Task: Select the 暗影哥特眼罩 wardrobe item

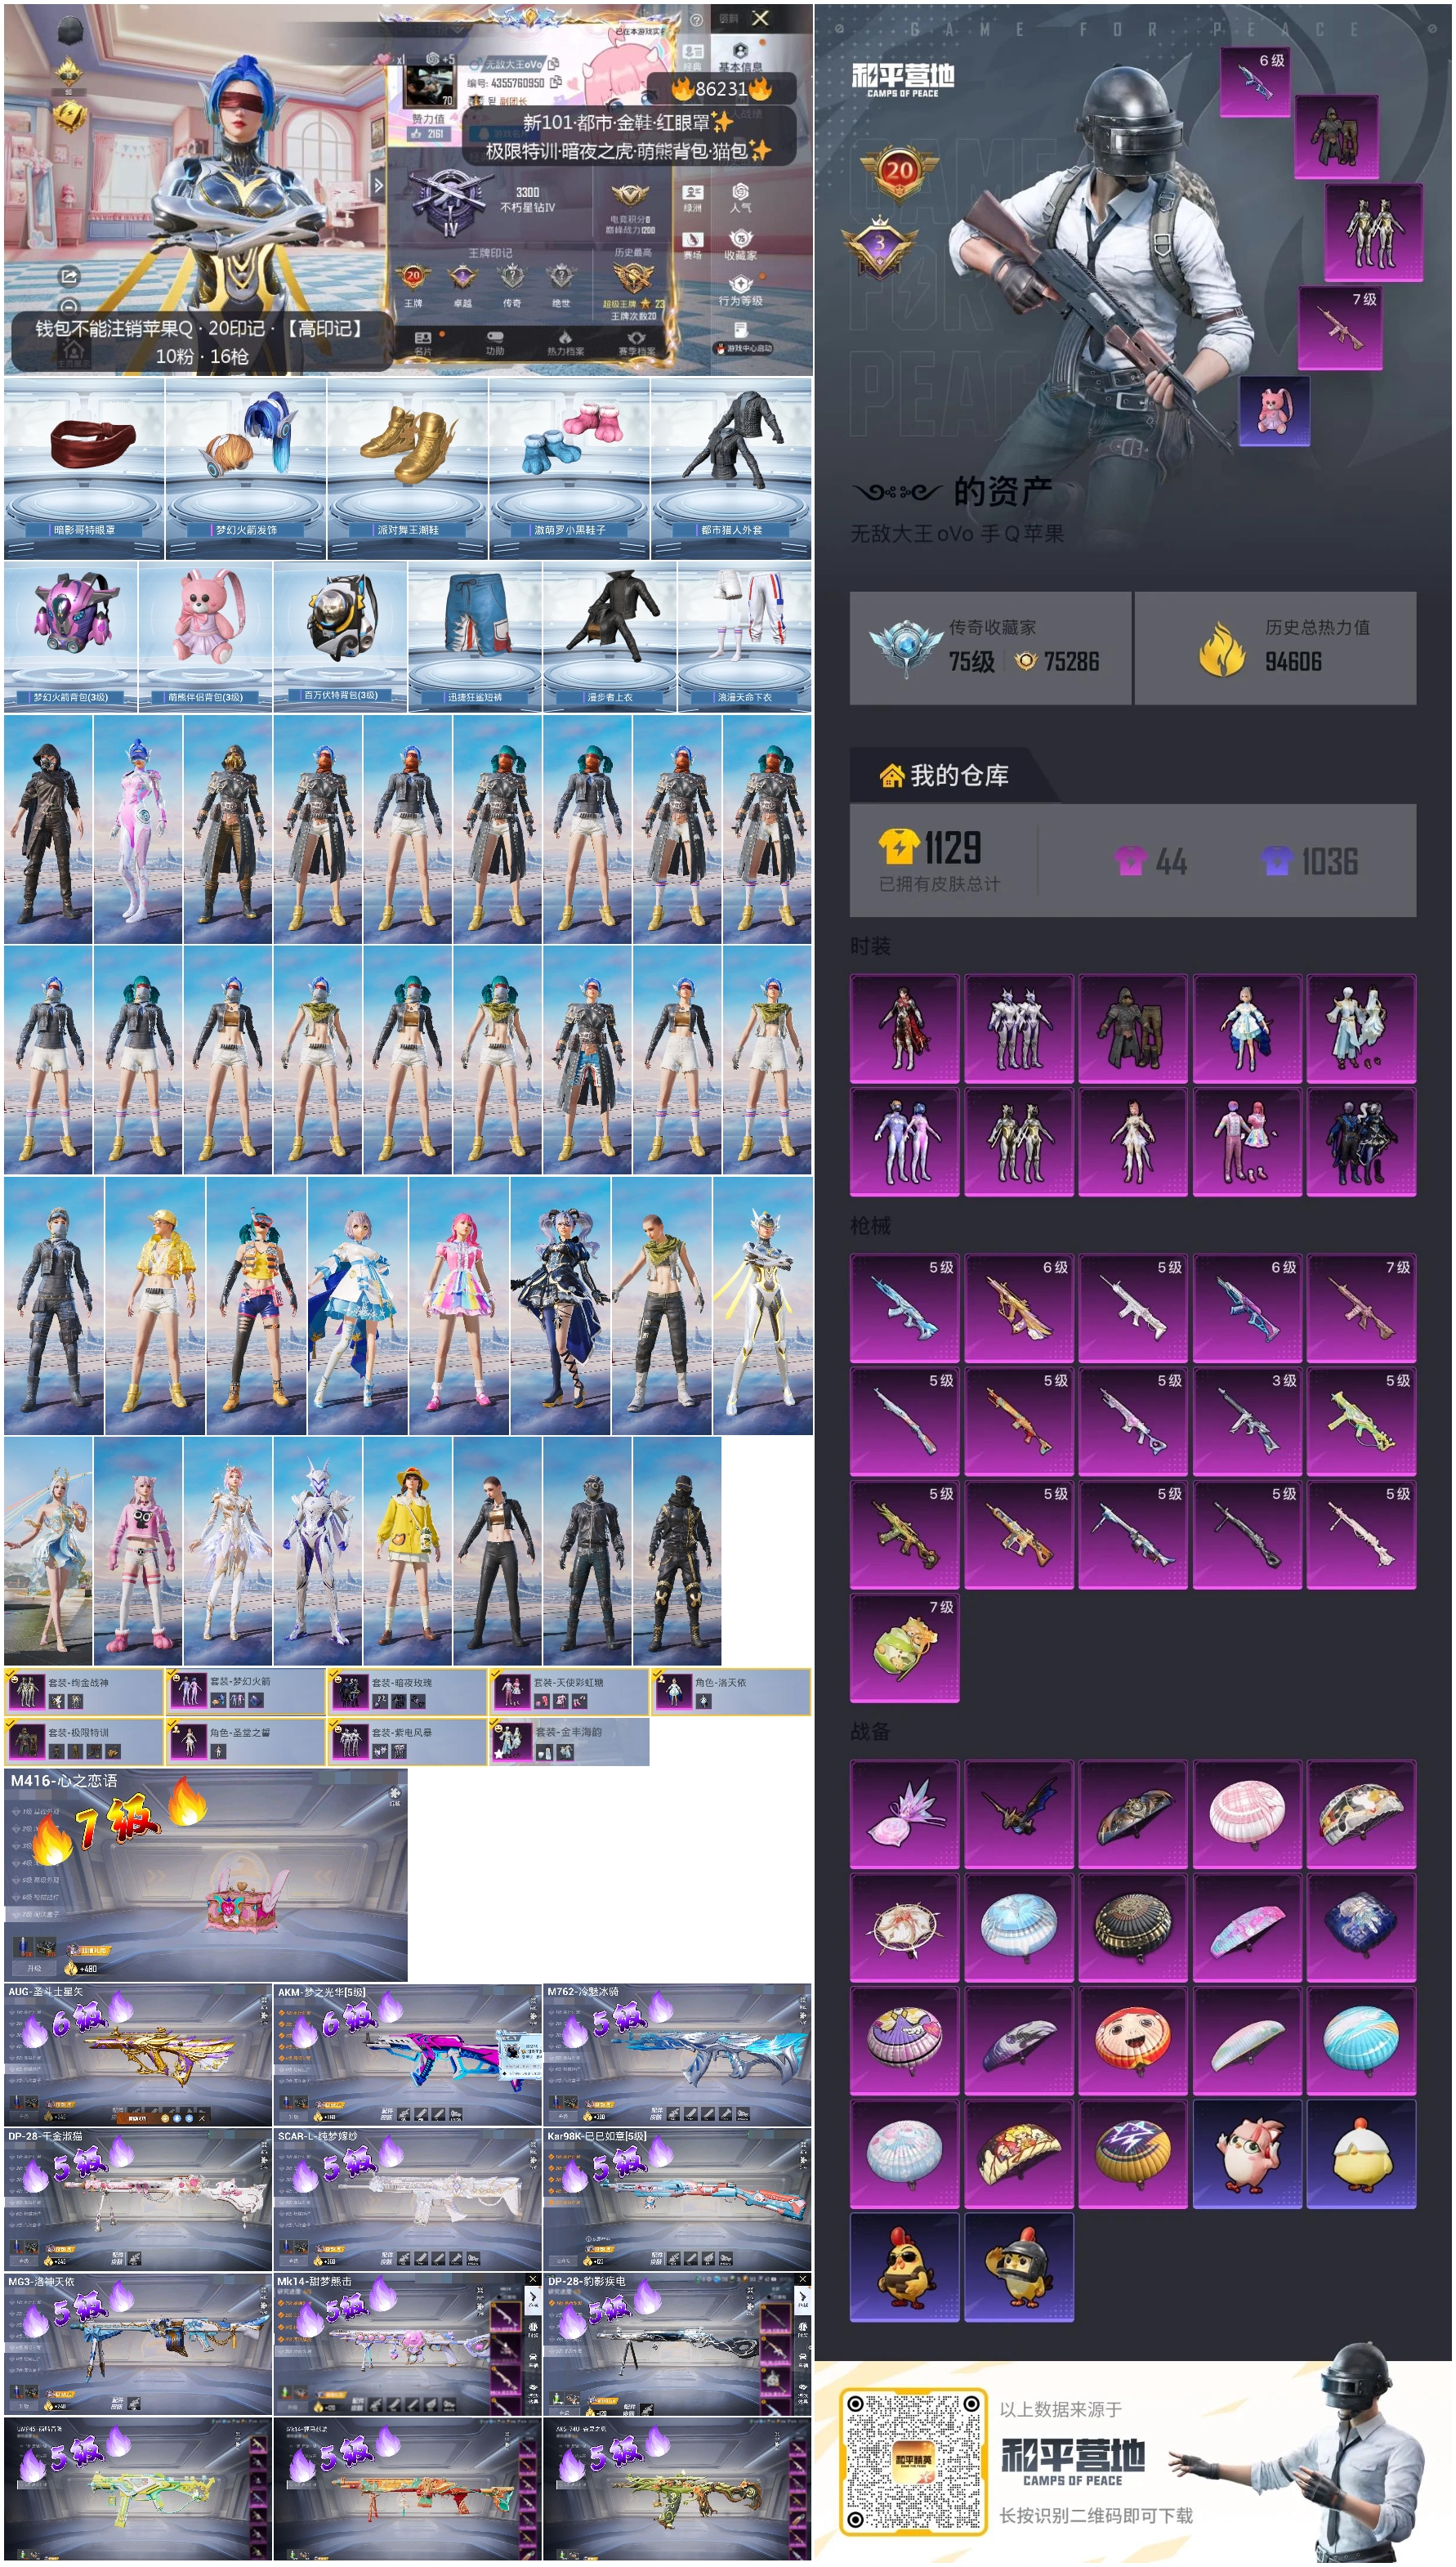Action: point(84,468)
